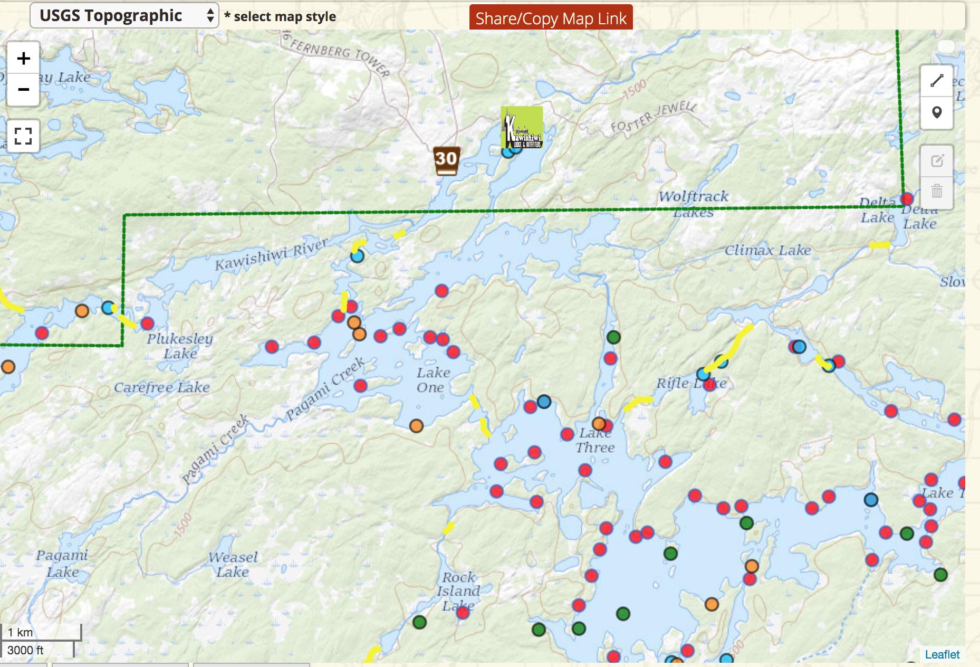Image resolution: width=980 pixels, height=667 pixels.
Task: Select the place marker pin tool
Action: click(x=937, y=112)
